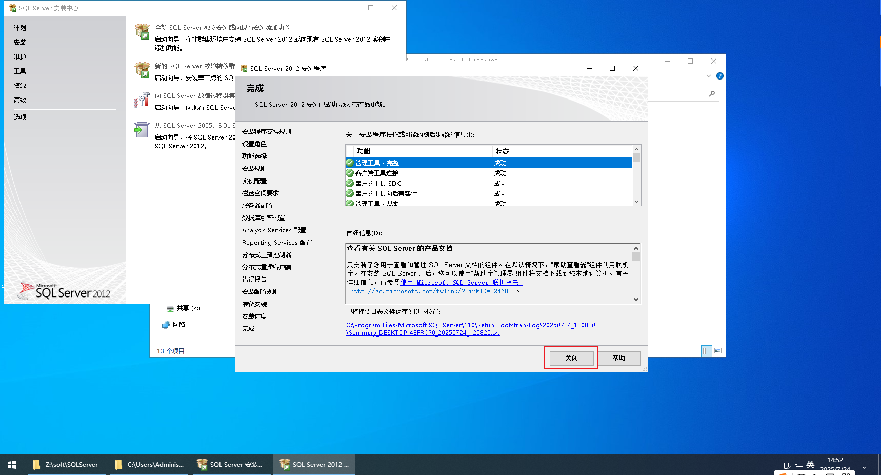The image size is (881, 475).
Task: Open the notification center icon in taskbar
Action: (864, 465)
